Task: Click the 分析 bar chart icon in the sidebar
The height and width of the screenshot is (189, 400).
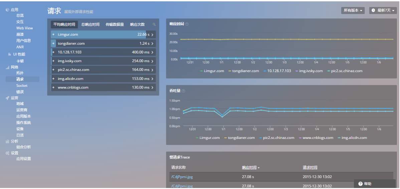Action: pos(7,141)
